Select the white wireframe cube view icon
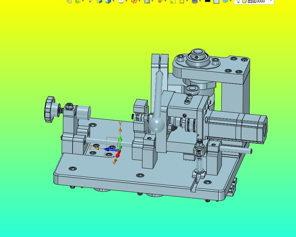Viewport: 296px width, 237px height. click(121, 1)
